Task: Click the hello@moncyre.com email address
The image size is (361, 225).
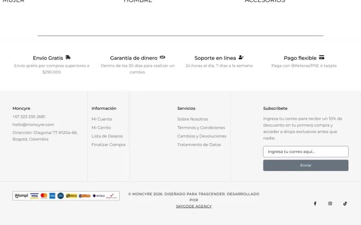Action: click(x=33, y=125)
